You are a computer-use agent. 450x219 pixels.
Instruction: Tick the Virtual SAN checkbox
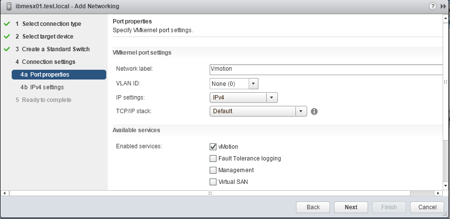click(213, 182)
